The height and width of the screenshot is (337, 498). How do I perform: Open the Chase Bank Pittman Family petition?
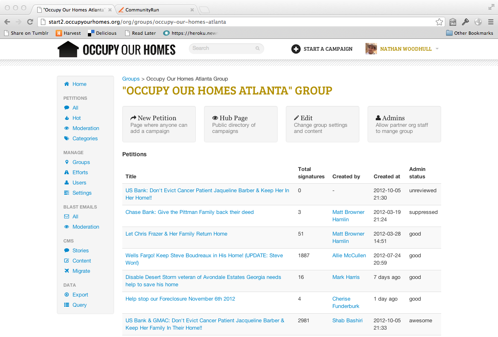tap(190, 212)
